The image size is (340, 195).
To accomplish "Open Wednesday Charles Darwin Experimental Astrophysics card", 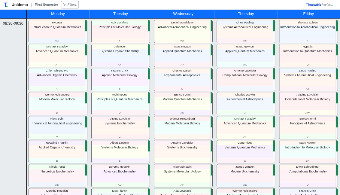I will pos(183,80).
